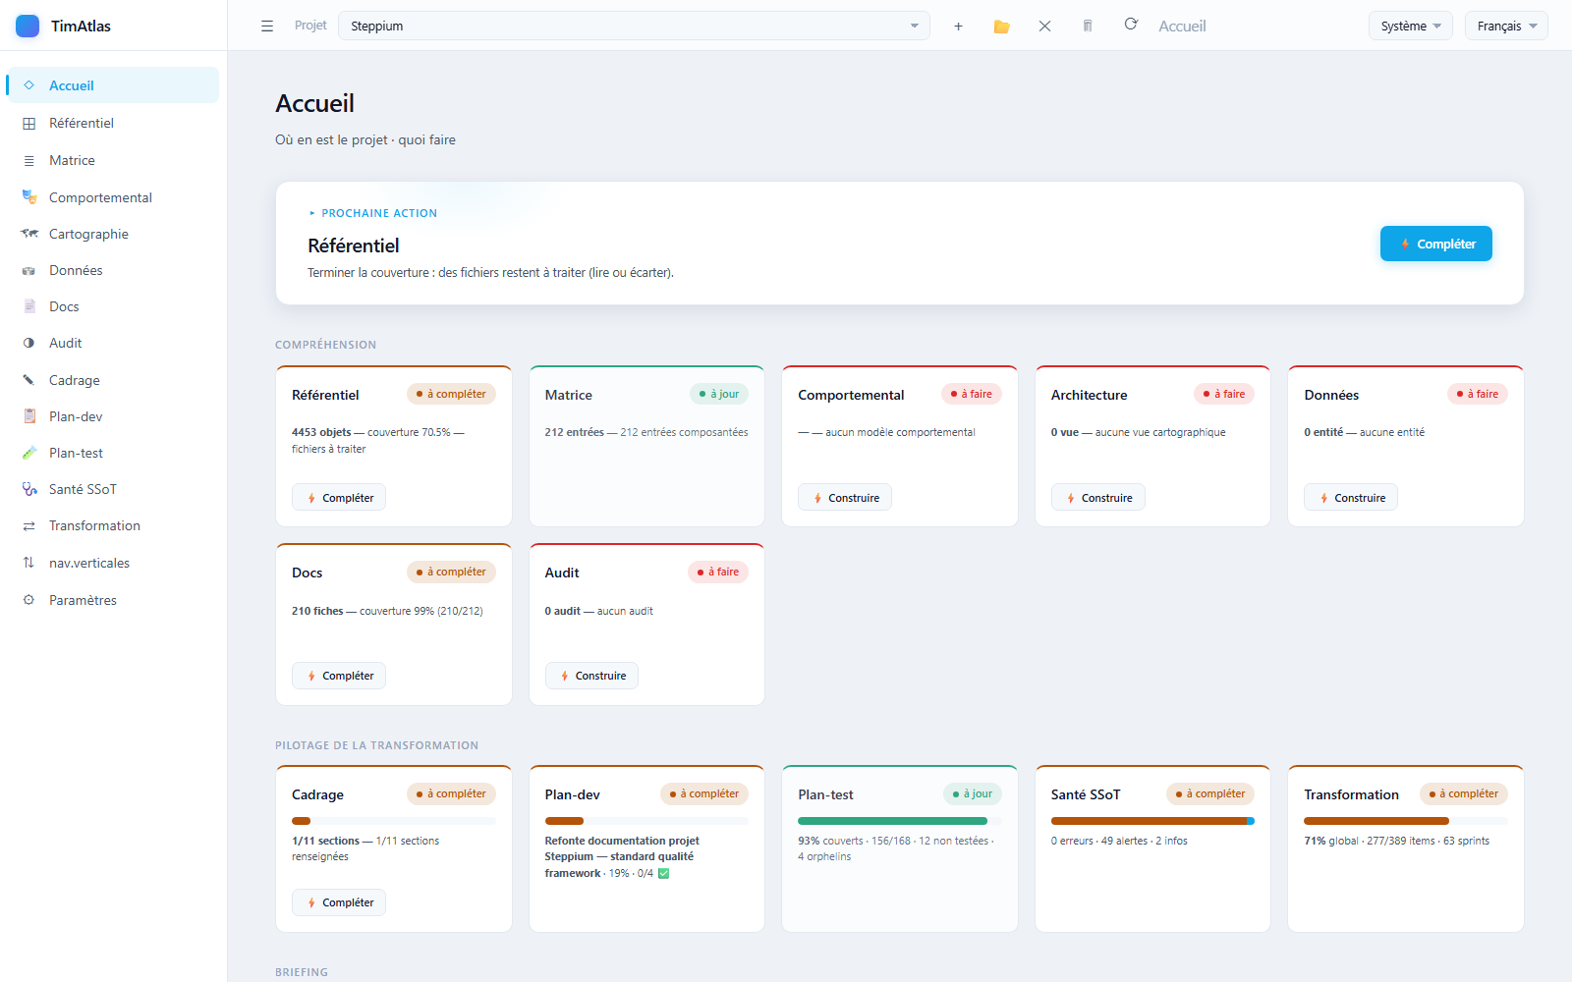This screenshot has width=1572, height=982.
Task: Click 'à compléter' badge on Référentiel card
Action: tap(452, 394)
